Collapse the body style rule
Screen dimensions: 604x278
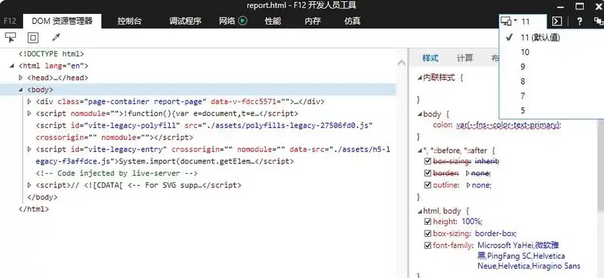(x=420, y=114)
